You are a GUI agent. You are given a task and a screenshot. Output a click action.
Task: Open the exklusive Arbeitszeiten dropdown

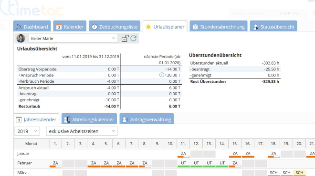coord(82,131)
